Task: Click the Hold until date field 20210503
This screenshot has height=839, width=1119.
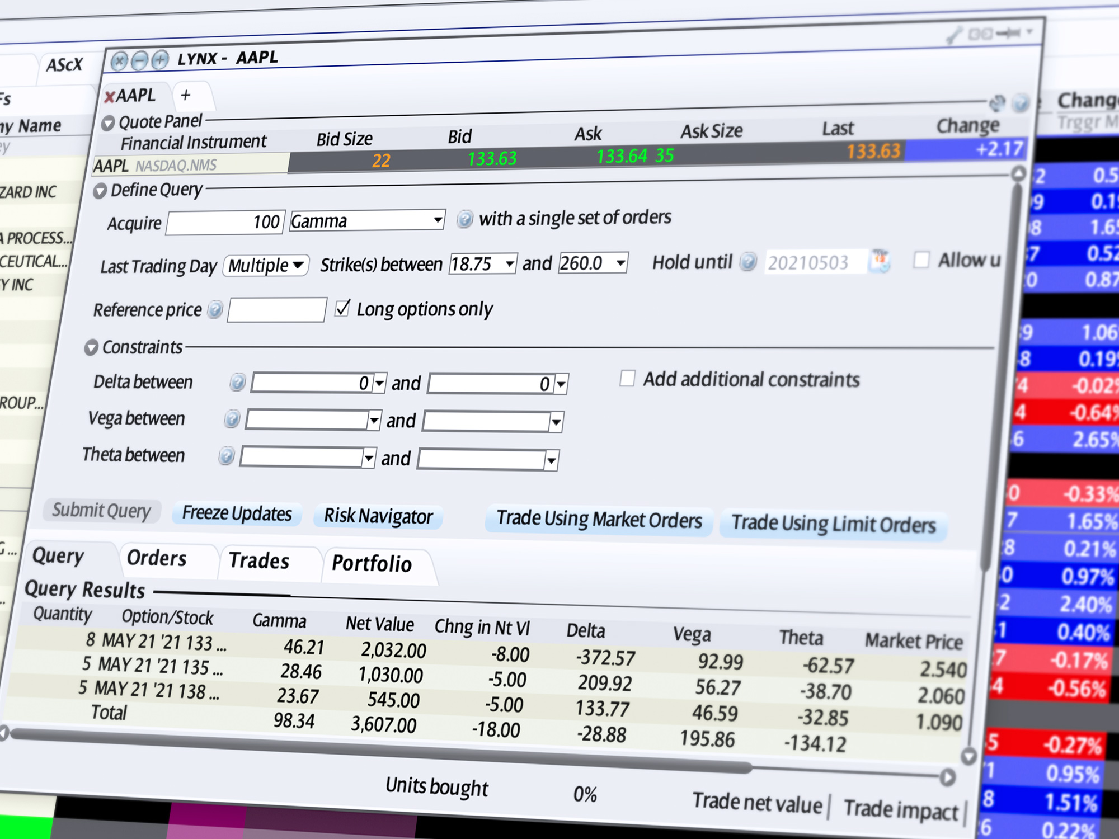Action: click(x=815, y=262)
